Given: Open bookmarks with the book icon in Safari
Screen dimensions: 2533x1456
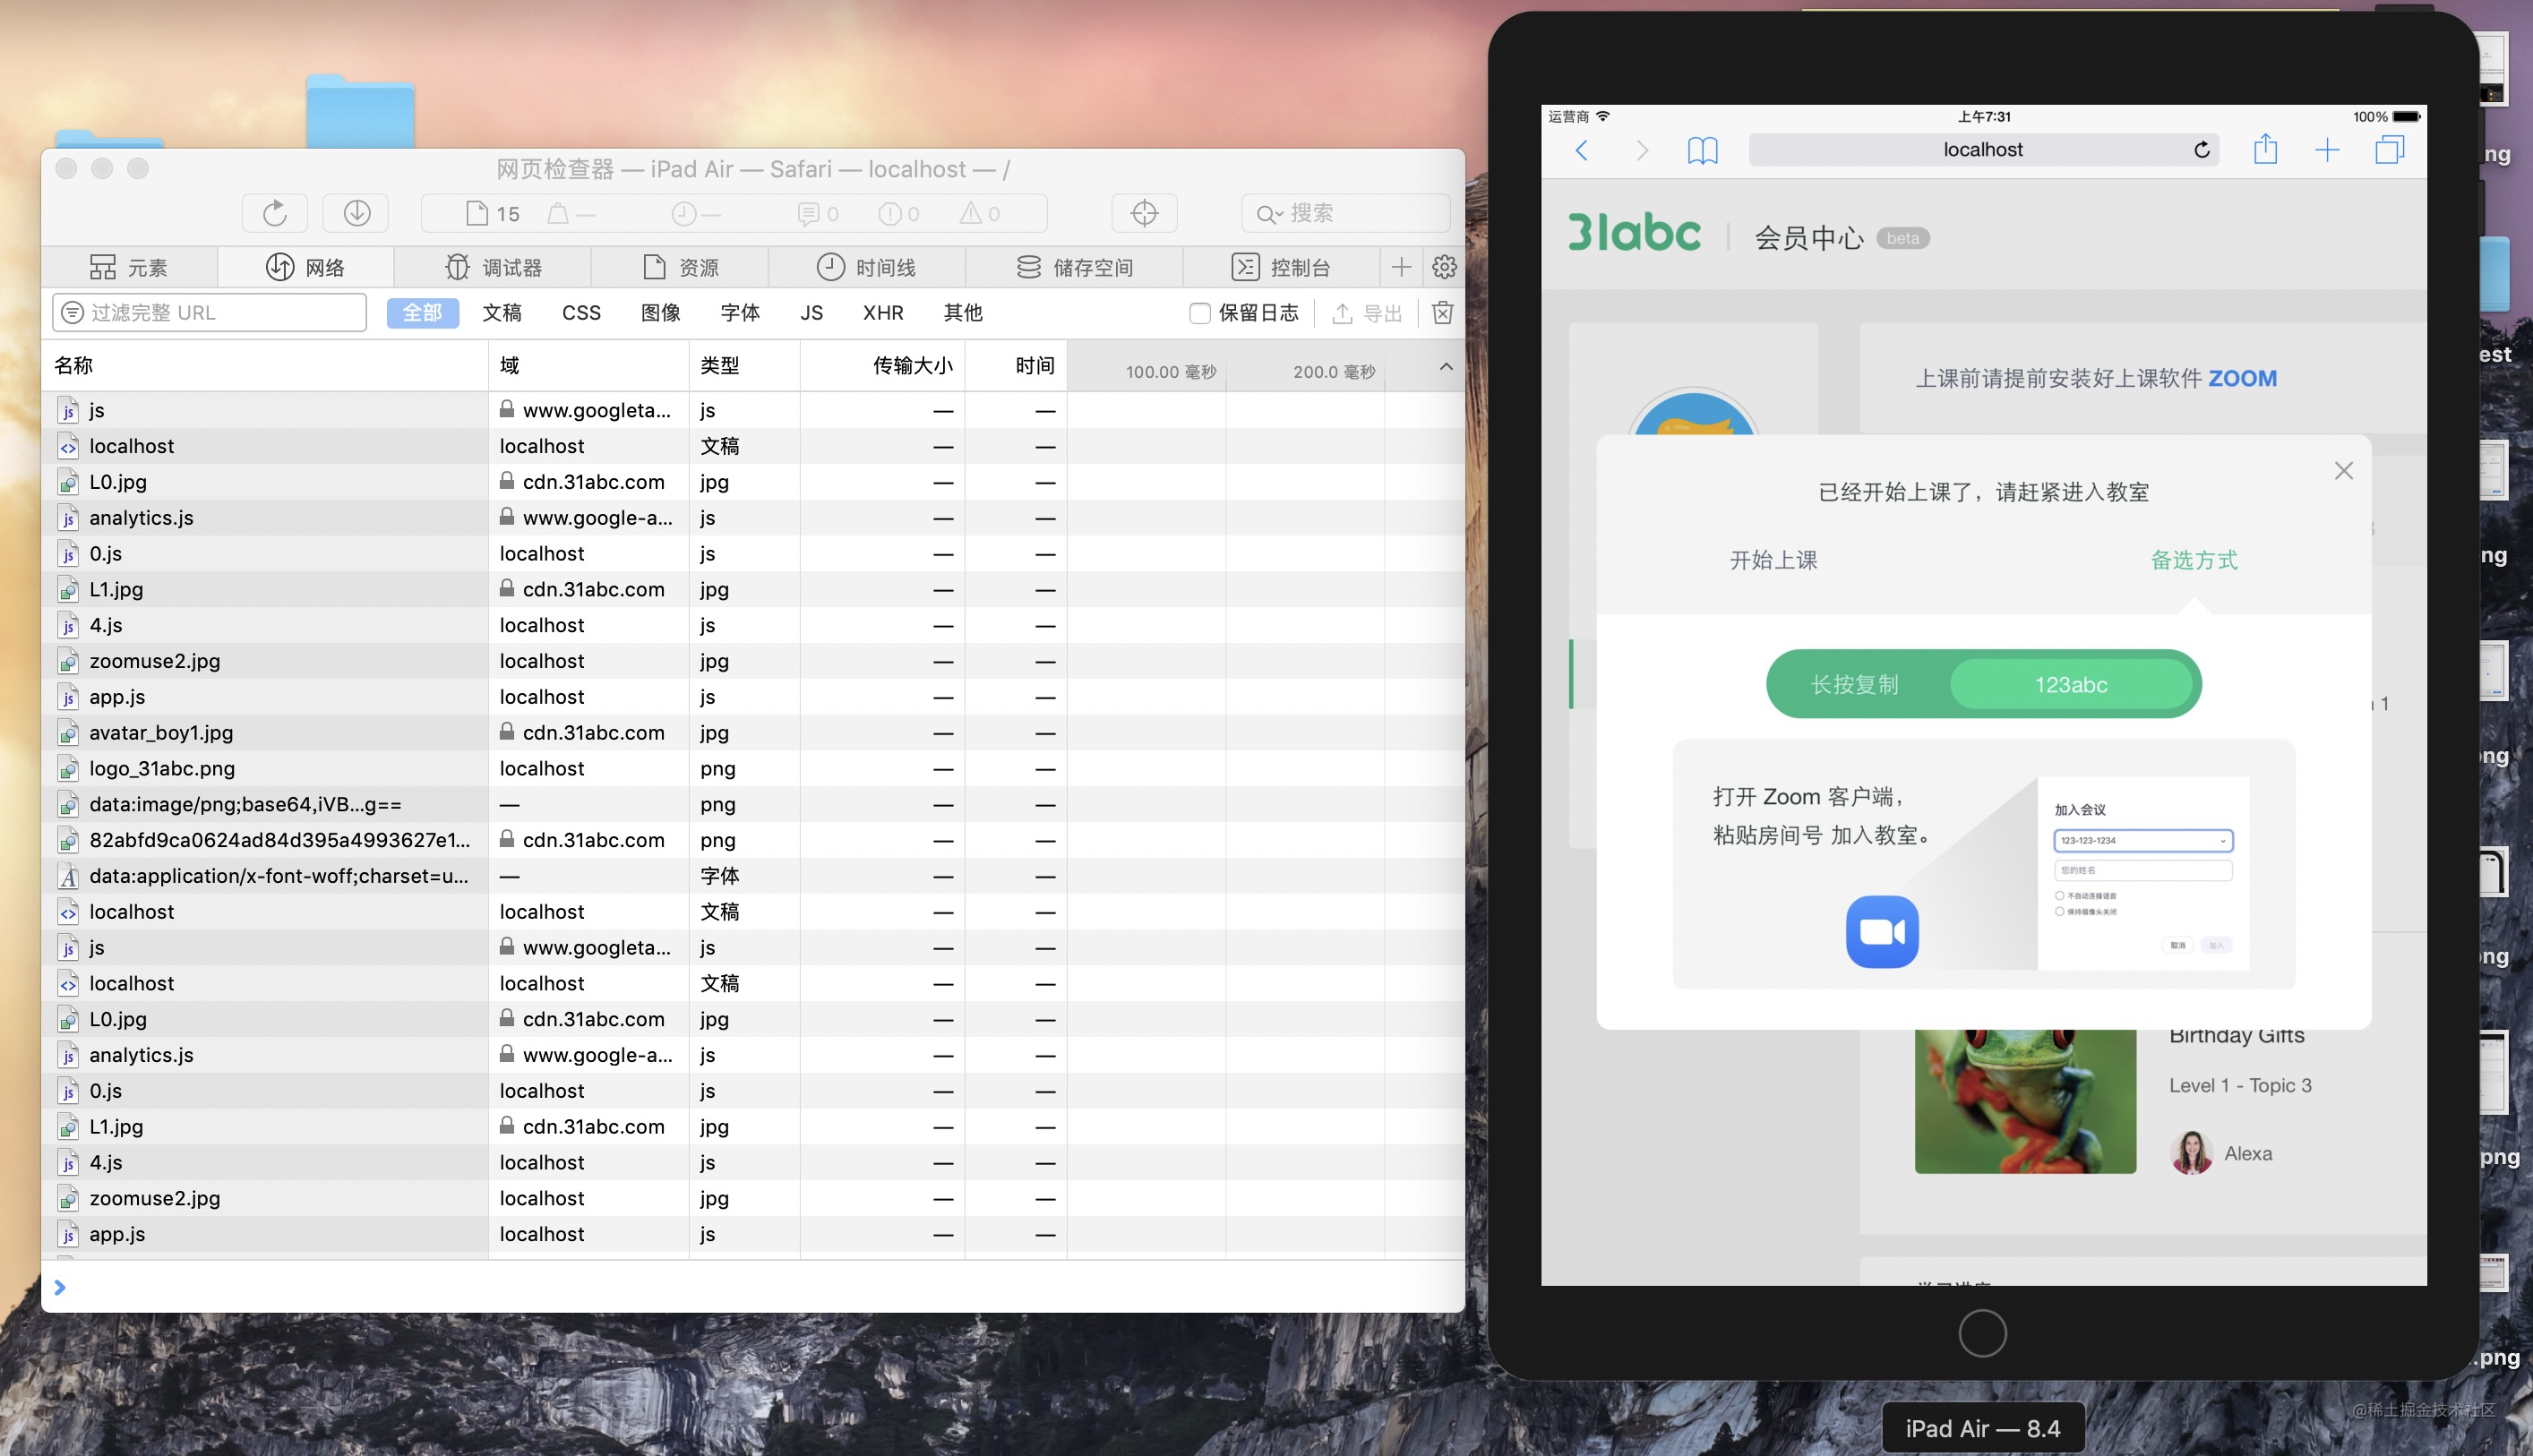Looking at the screenshot, I should (1703, 149).
